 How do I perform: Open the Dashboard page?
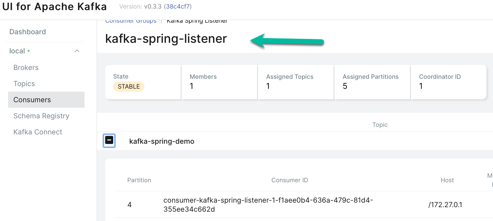pos(28,32)
